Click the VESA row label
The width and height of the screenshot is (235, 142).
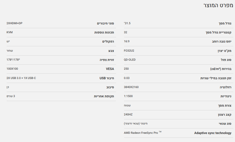point(110,69)
